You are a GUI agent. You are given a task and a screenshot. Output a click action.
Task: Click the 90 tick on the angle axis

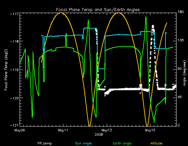(x=180, y=69)
